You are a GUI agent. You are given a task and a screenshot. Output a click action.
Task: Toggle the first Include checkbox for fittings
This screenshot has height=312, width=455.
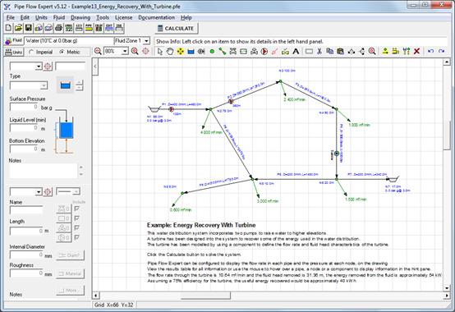pyautogui.click(x=76, y=209)
